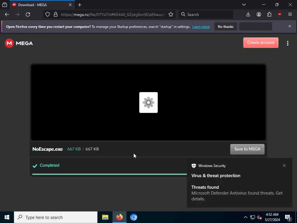Open Threats found notification details
Image resolution: width=297 pixels, height=223 pixels.
point(237,193)
